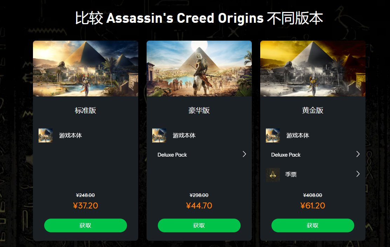Expand Deluxe Pack chevron in 豪华版 card
Viewport: 390px width, 247px height.
pyautogui.click(x=244, y=154)
